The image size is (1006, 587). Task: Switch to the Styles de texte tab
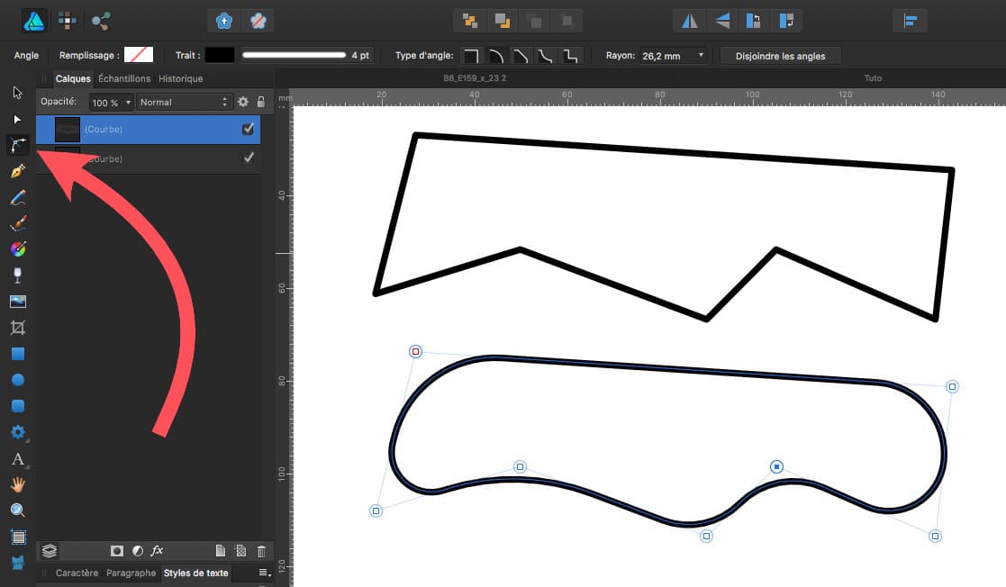[x=195, y=573]
